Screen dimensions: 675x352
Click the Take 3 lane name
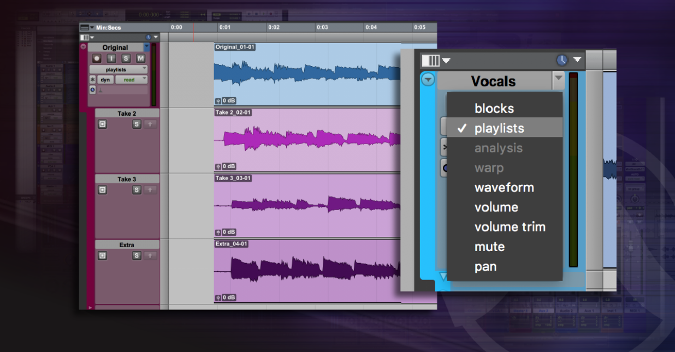tap(127, 179)
